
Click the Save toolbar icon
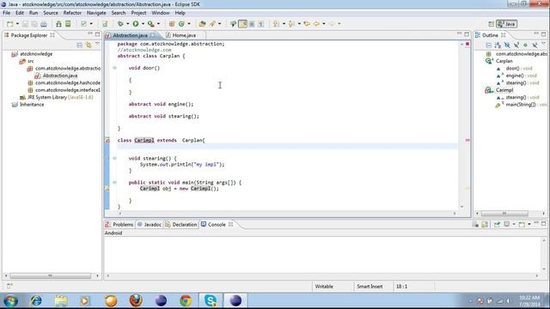coord(25,24)
